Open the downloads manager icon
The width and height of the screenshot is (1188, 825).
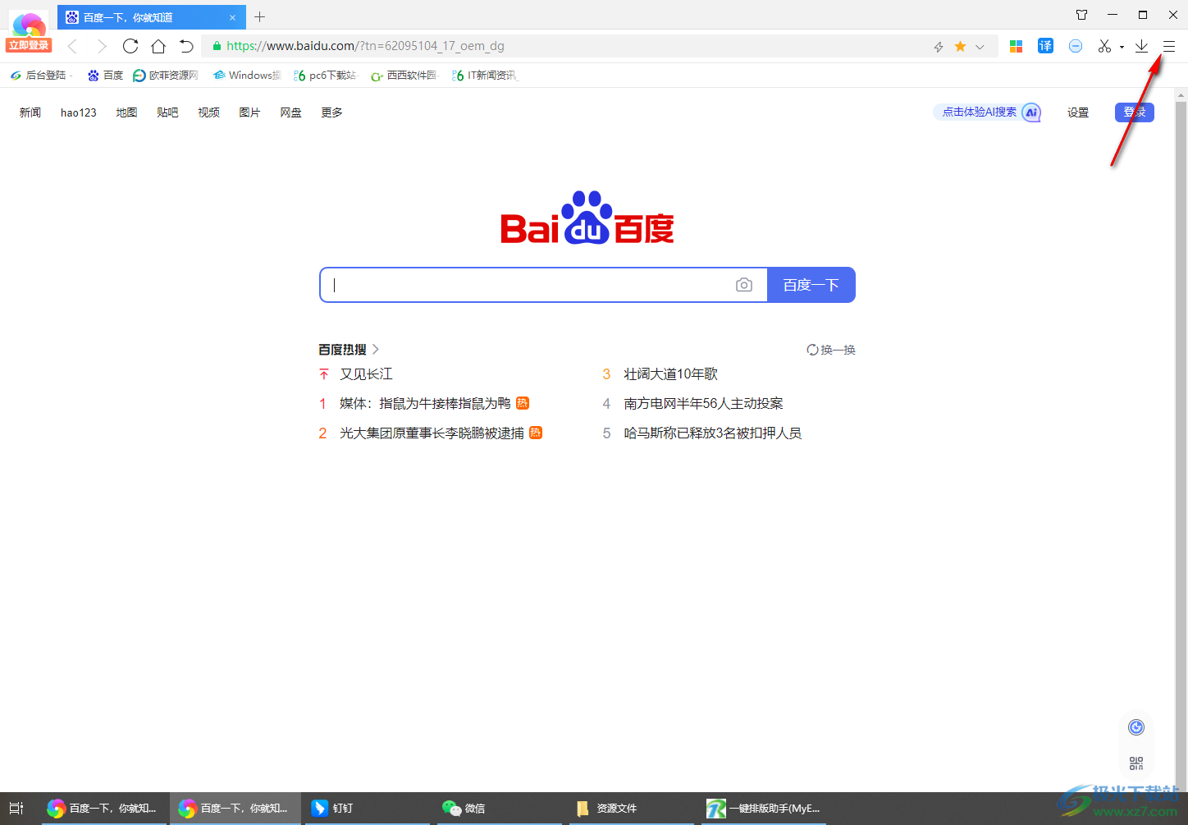[1141, 47]
